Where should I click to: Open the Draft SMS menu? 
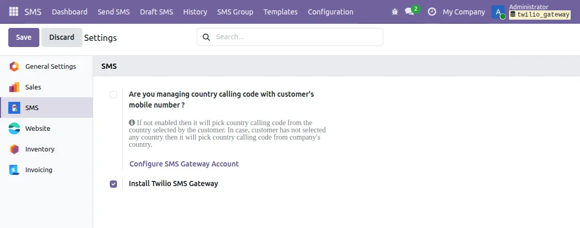coord(156,12)
